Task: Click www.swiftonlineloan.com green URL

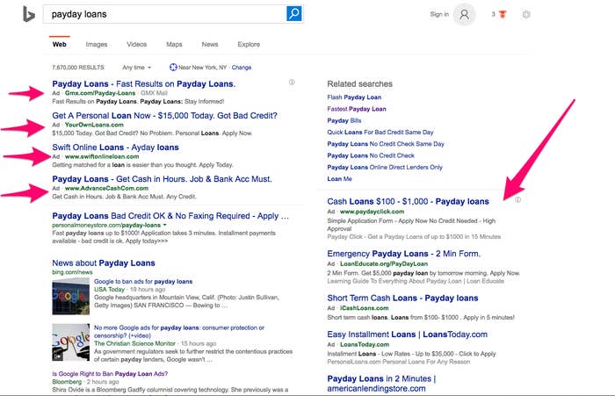Action: click(102, 156)
